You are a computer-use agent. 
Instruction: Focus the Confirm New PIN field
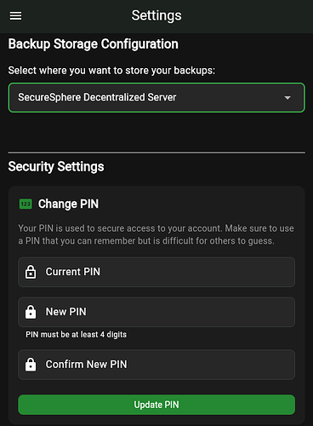[x=156, y=365]
